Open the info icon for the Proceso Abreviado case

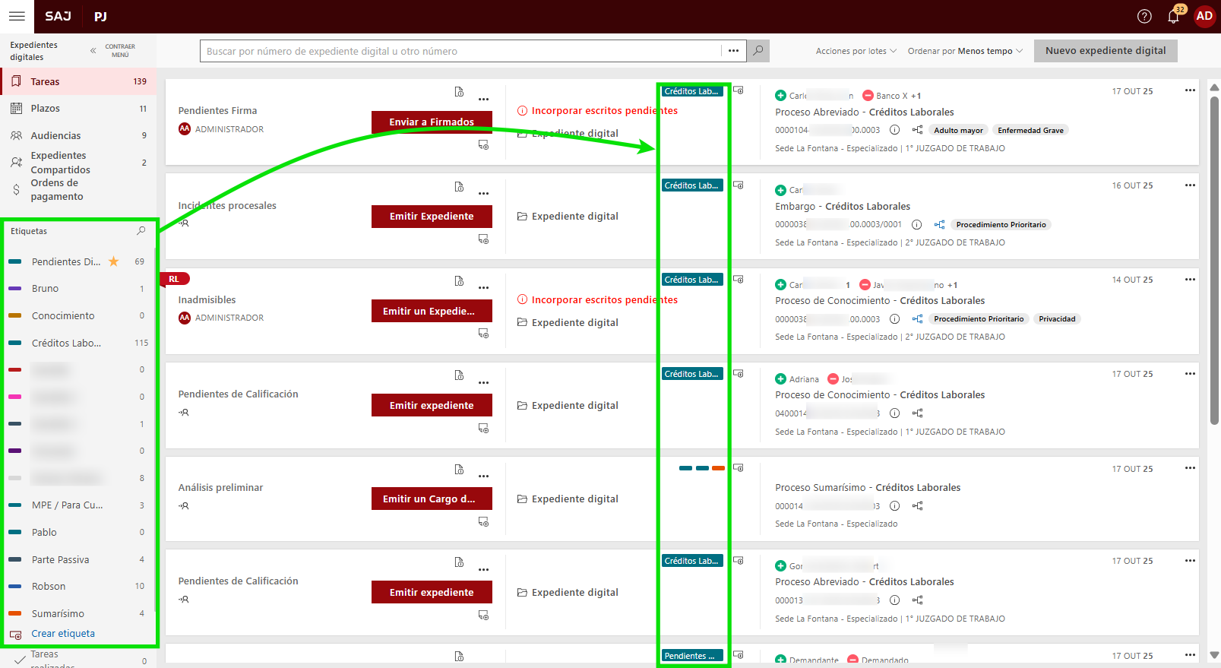894,130
